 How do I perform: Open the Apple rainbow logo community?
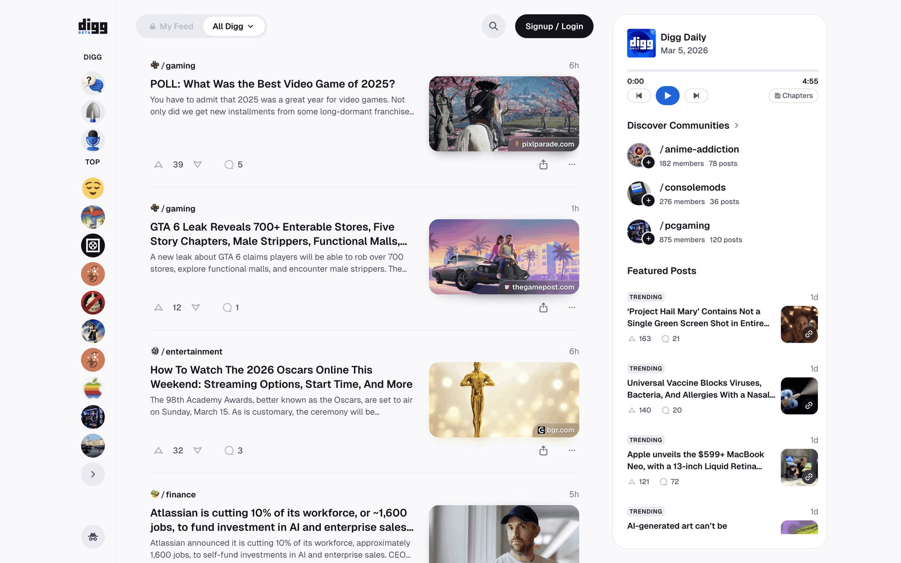[x=93, y=388]
